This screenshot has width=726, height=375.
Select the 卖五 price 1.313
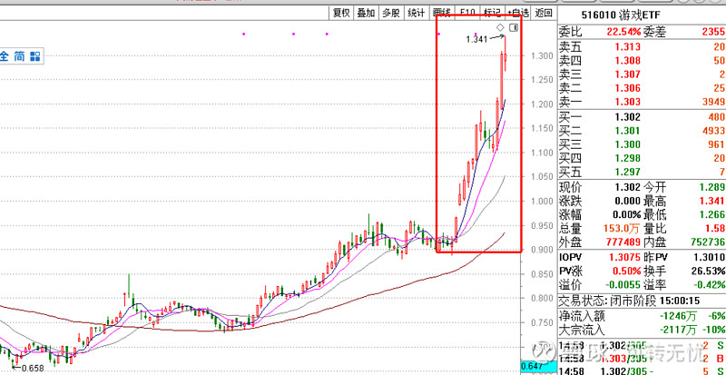pyautogui.click(x=628, y=46)
